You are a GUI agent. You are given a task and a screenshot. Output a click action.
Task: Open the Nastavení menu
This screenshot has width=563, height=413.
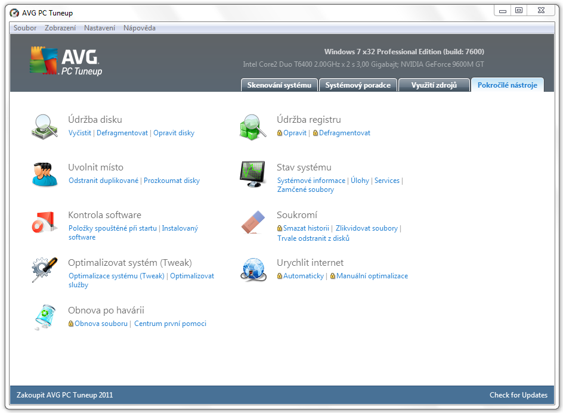[100, 28]
